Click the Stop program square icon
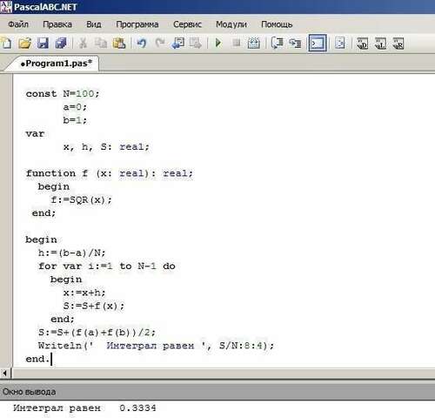The width and height of the screenshot is (435, 418). [237, 44]
